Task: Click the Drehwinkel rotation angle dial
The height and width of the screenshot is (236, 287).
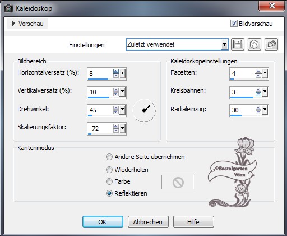Action: pos(144,111)
